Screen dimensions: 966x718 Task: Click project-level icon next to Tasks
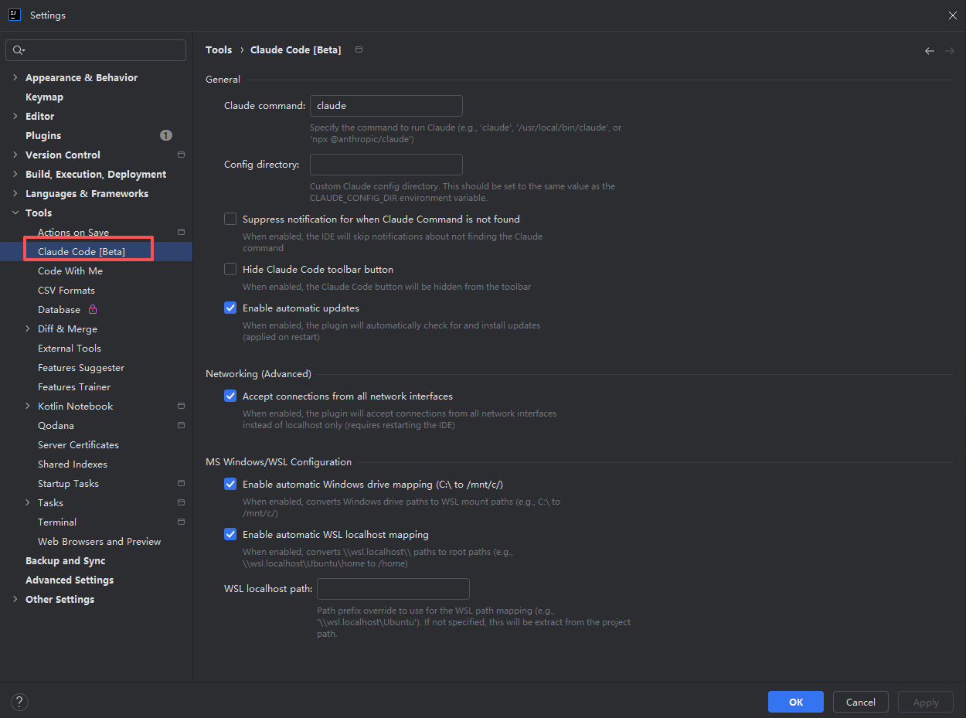[x=181, y=502]
